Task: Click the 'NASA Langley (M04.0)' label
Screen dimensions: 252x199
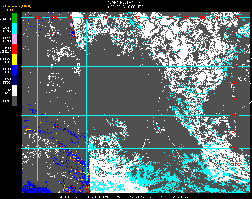Action: [17, 6]
